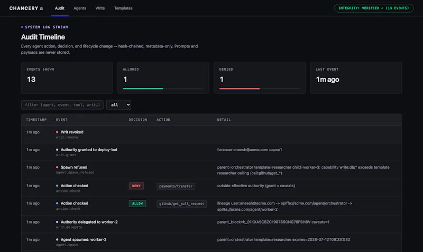423x252 pixels.
Task: Click the red dot beside Writ revoked
Action: point(57,132)
